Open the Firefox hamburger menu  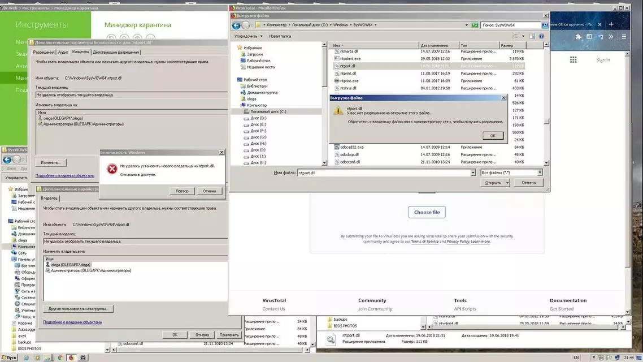[x=624, y=37]
